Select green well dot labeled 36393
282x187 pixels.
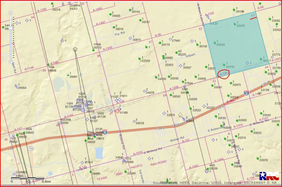[169, 76]
